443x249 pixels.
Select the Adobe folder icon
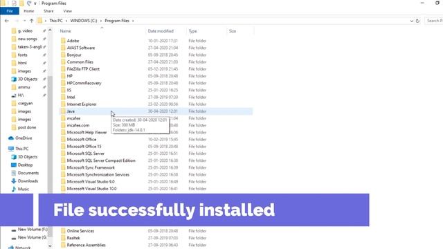pyautogui.click(x=63, y=41)
